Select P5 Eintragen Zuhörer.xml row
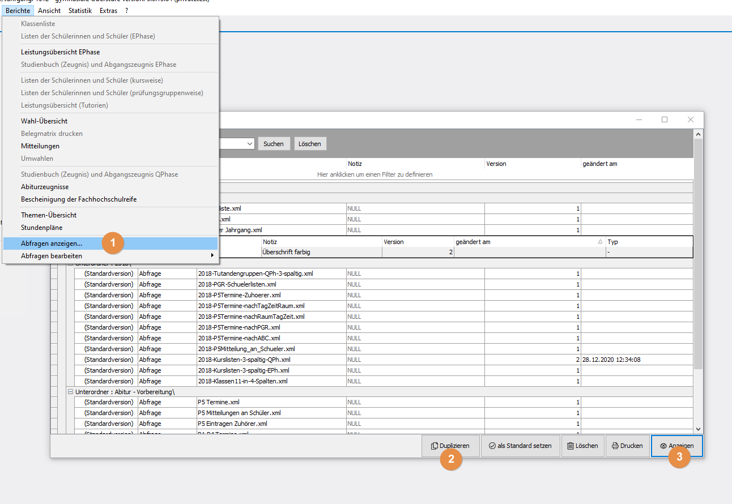 click(383, 424)
